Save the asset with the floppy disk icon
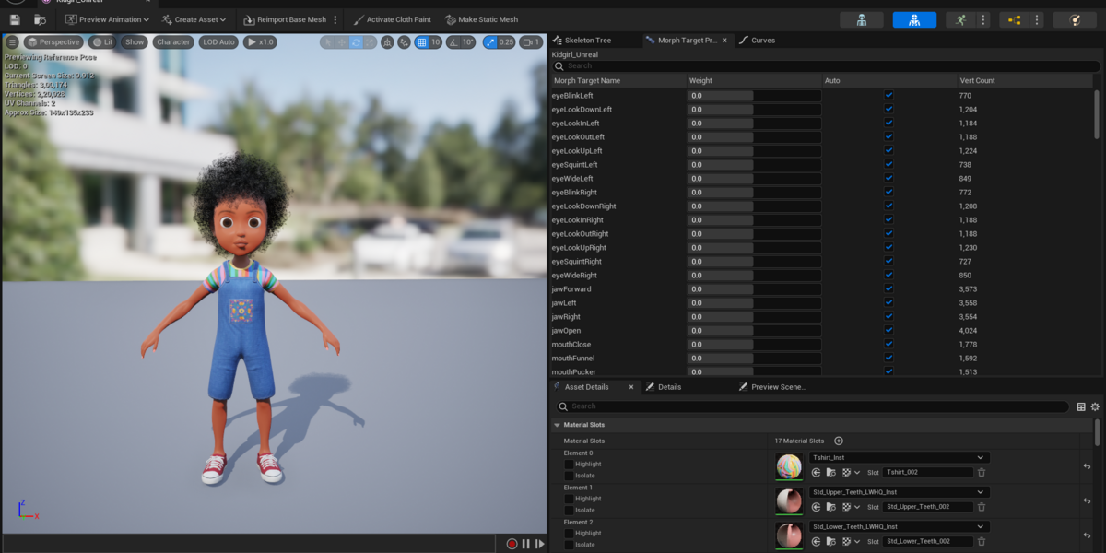Viewport: 1106px width, 553px height. tap(15, 19)
